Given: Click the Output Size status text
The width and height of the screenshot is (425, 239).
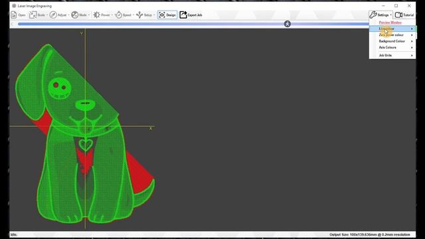Looking at the screenshot, I should coord(370,234).
